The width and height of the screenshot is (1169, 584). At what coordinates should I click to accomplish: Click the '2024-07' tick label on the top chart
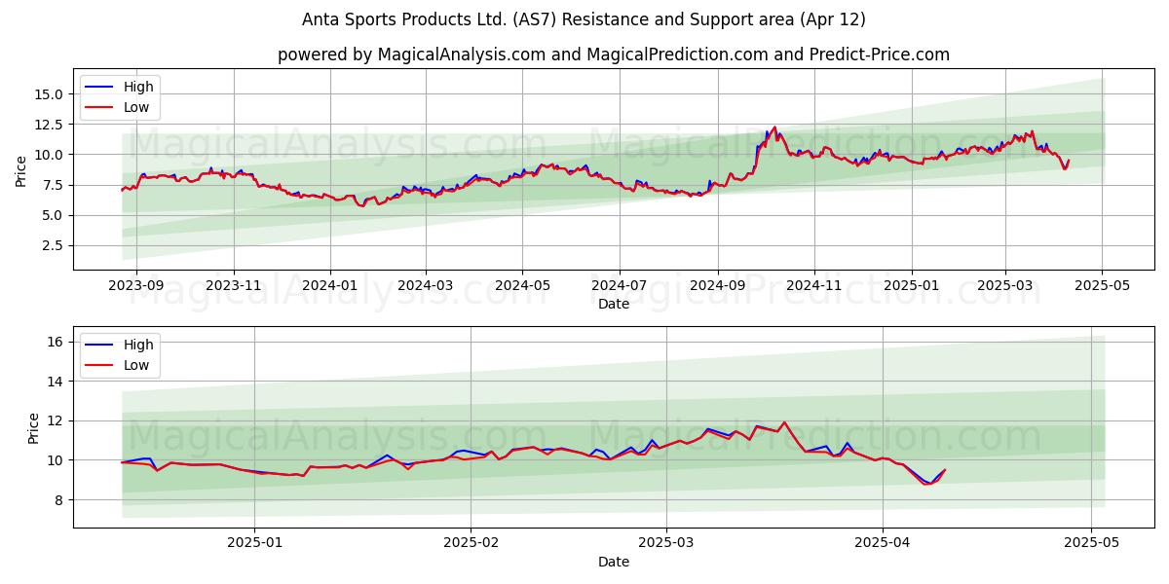point(620,286)
